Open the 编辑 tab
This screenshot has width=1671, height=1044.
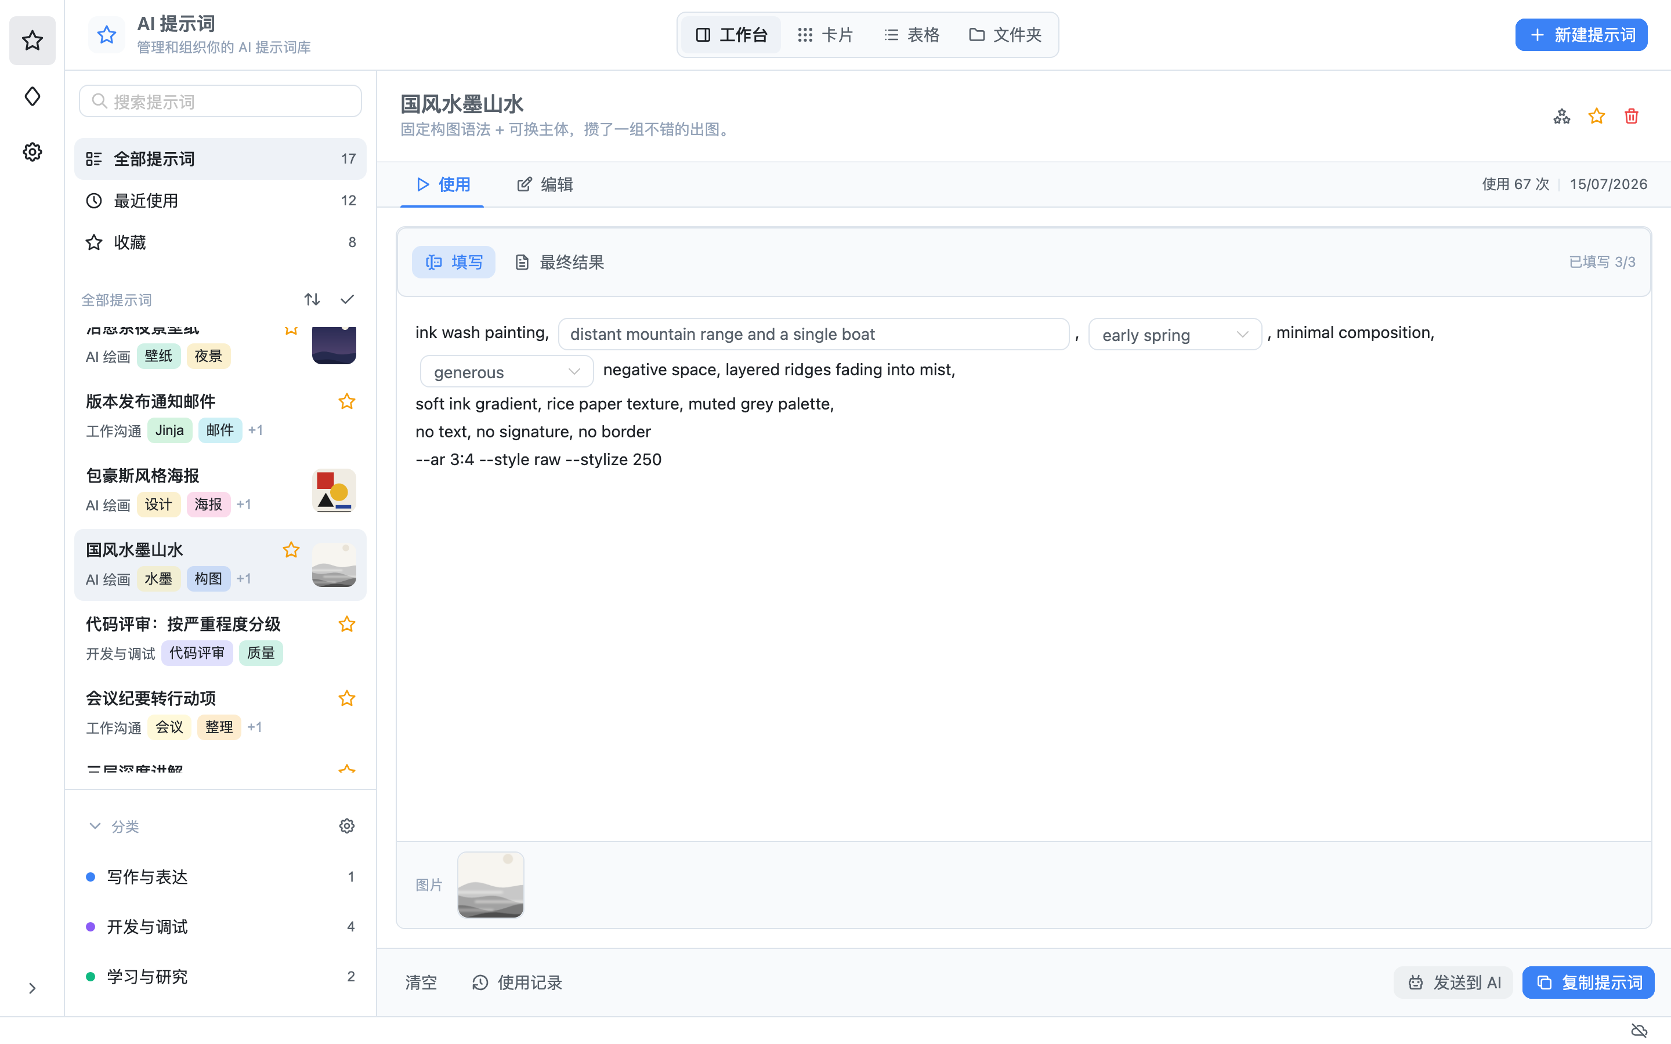pyautogui.click(x=545, y=184)
